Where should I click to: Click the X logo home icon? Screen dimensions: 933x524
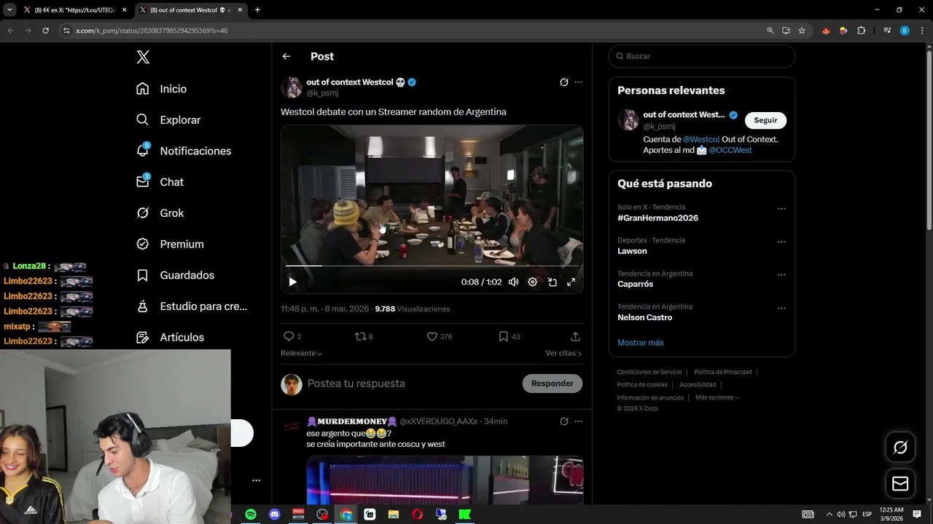[x=143, y=57]
